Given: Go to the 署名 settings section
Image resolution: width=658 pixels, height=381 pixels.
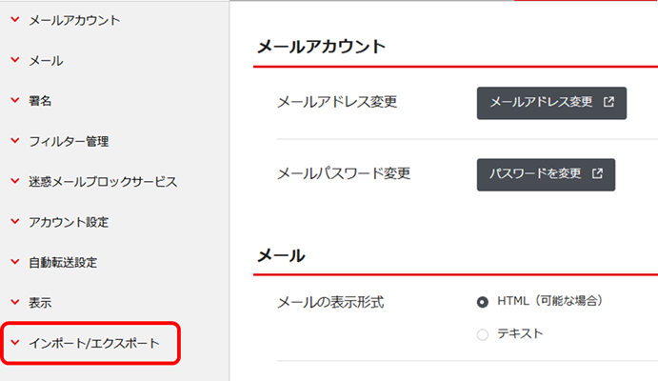Looking at the screenshot, I should coord(40,101).
